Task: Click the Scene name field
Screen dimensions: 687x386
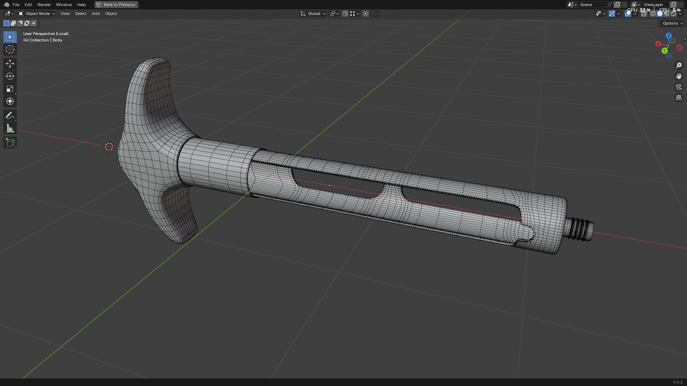Action: click(592, 5)
